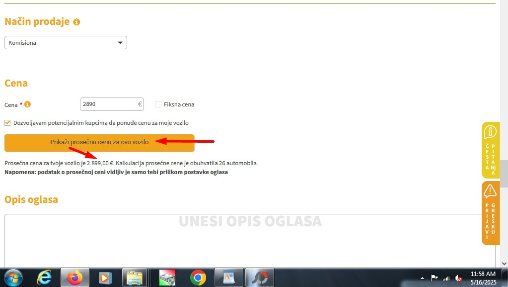Viewport: 508px width, 287px height.
Task: Launch Google Chrome from taskbar
Action: click(198, 278)
